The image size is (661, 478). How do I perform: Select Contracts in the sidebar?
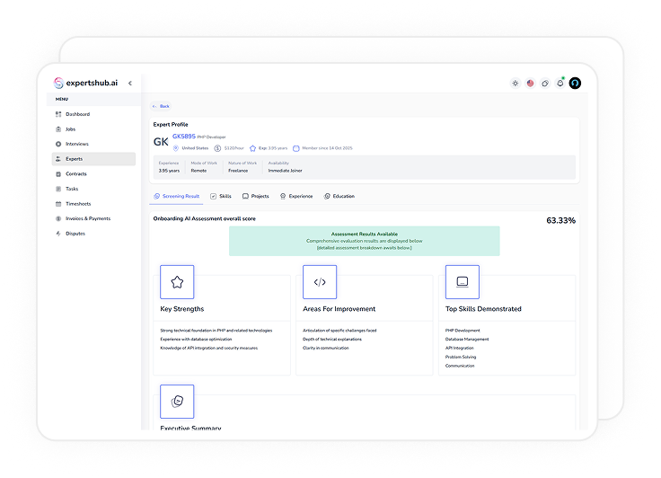pyautogui.click(x=75, y=173)
